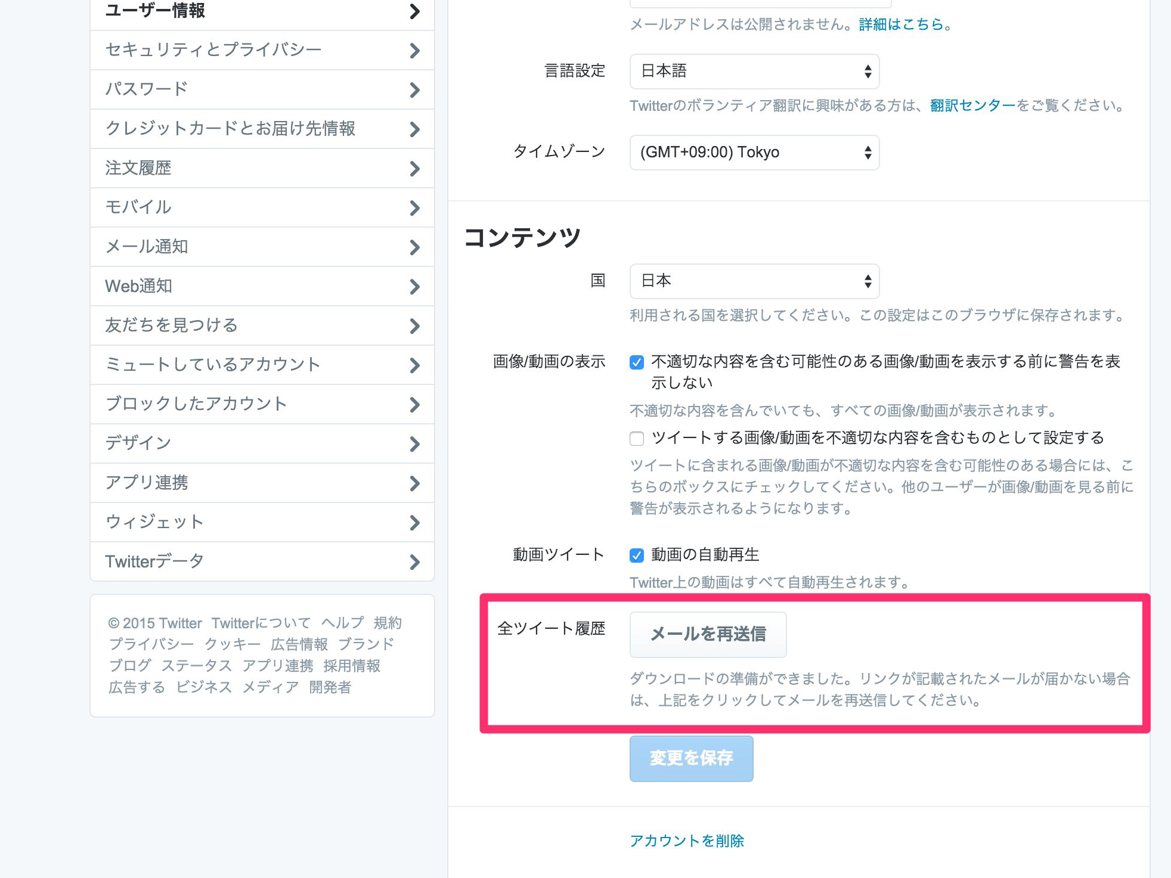Screen dimensions: 1171x878
Task: Click 広告情報 footer link
Action: point(299,644)
